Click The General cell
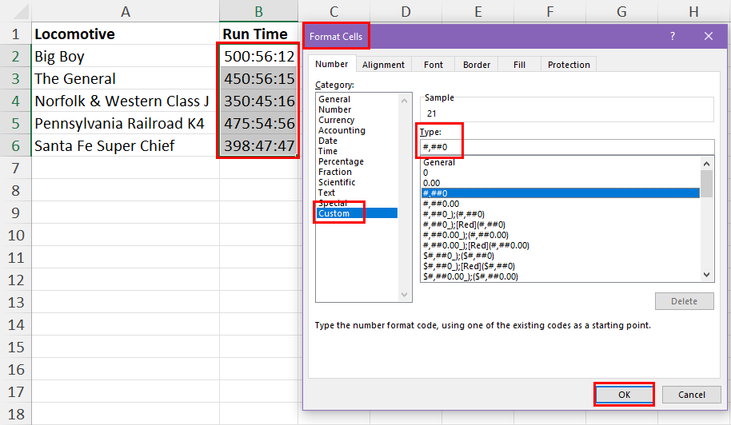The height and width of the screenshot is (425, 731). [x=126, y=78]
